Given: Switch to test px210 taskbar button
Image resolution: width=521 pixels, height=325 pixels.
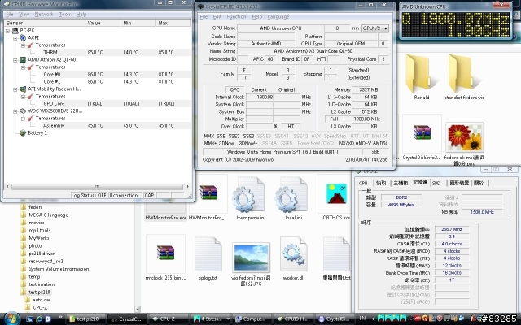Looking at the screenshot, I should point(87,319).
